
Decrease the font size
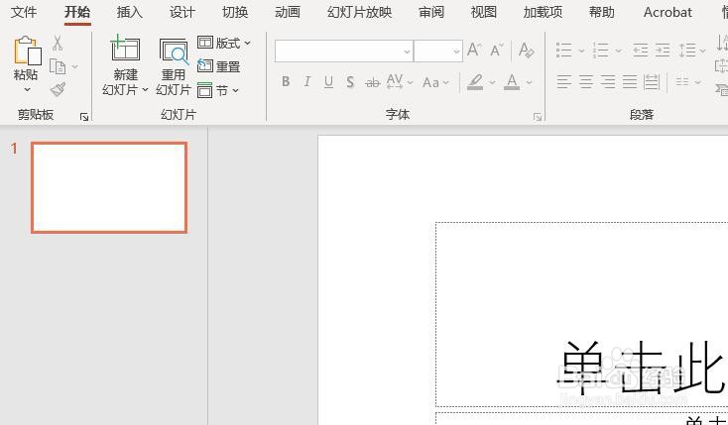tap(496, 50)
